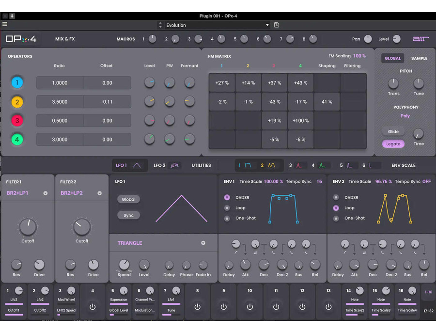Click the master Level knob
Viewport: 436px width, 333px height.
click(397, 39)
